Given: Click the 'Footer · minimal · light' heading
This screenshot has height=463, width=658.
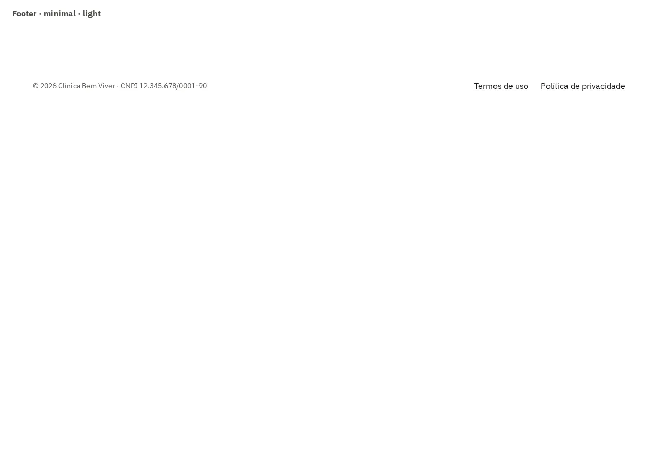Looking at the screenshot, I should [57, 14].
